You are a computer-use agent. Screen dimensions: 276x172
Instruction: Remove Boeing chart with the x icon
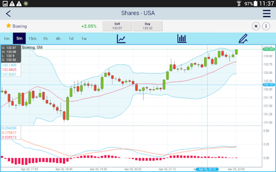(256, 26)
